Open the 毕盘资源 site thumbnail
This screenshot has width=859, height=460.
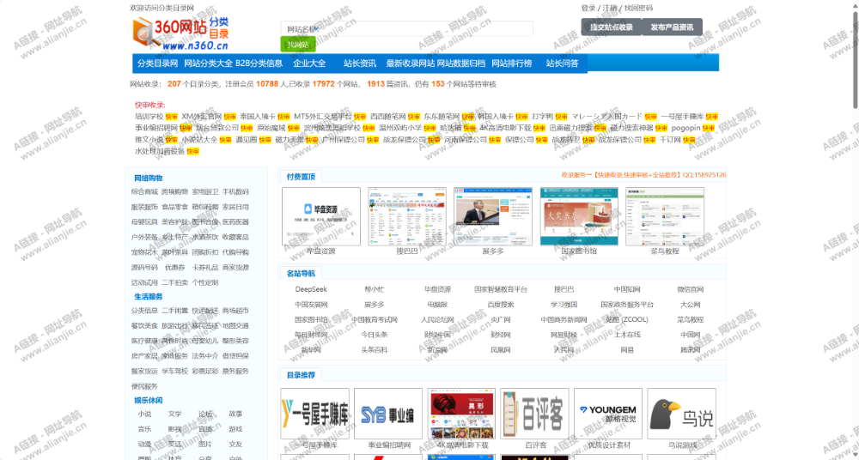[x=321, y=216]
